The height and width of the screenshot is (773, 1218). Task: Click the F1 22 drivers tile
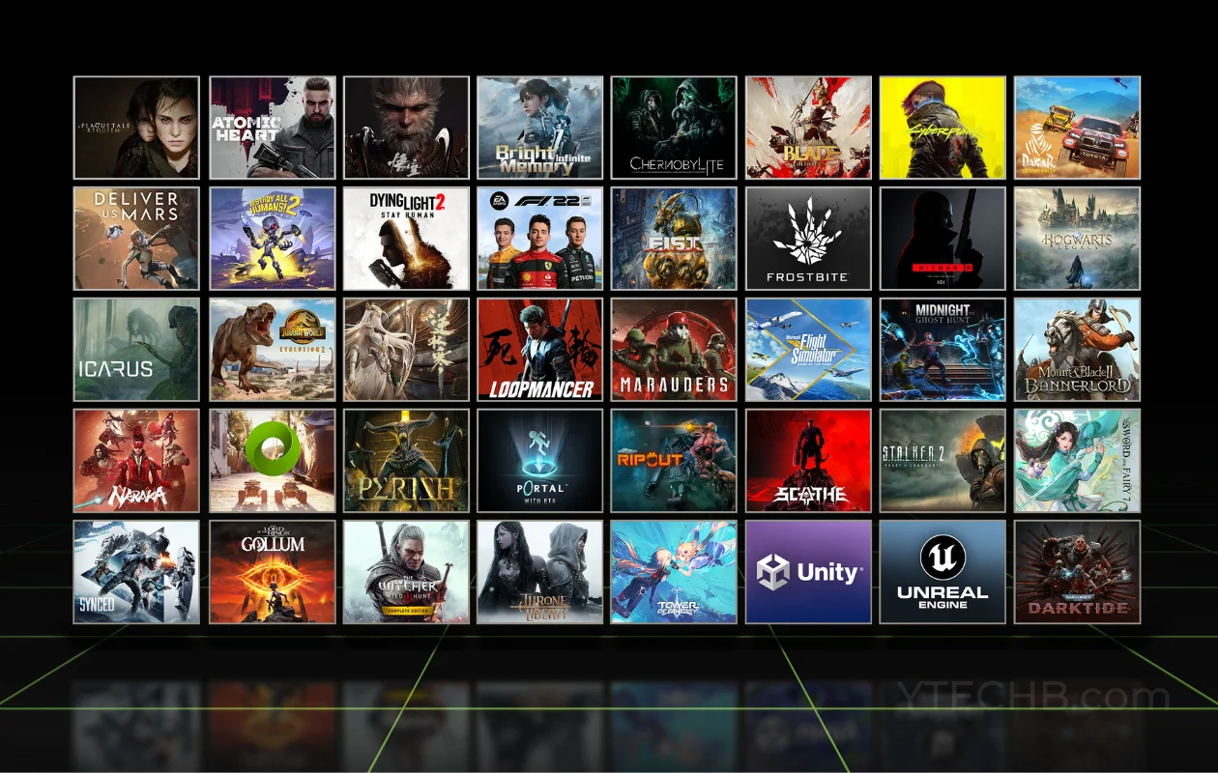click(539, 239)
